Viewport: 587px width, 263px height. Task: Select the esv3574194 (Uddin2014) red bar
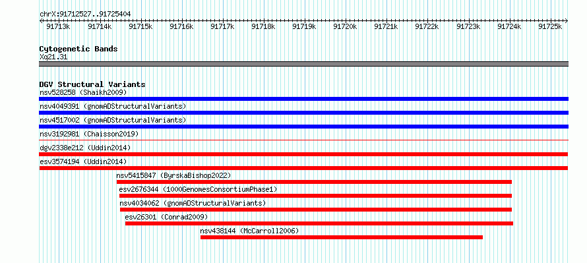click(x=303, y=168)
